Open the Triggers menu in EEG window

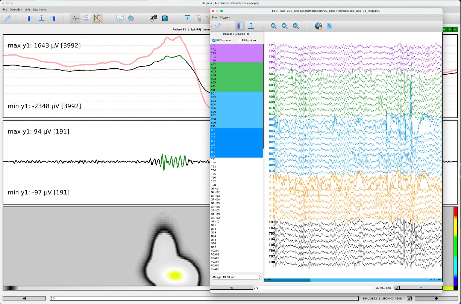click(224, 17)
